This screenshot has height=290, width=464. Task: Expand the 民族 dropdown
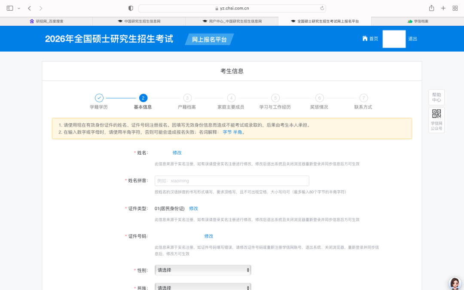pyautogui.click(x=203, y=287)
